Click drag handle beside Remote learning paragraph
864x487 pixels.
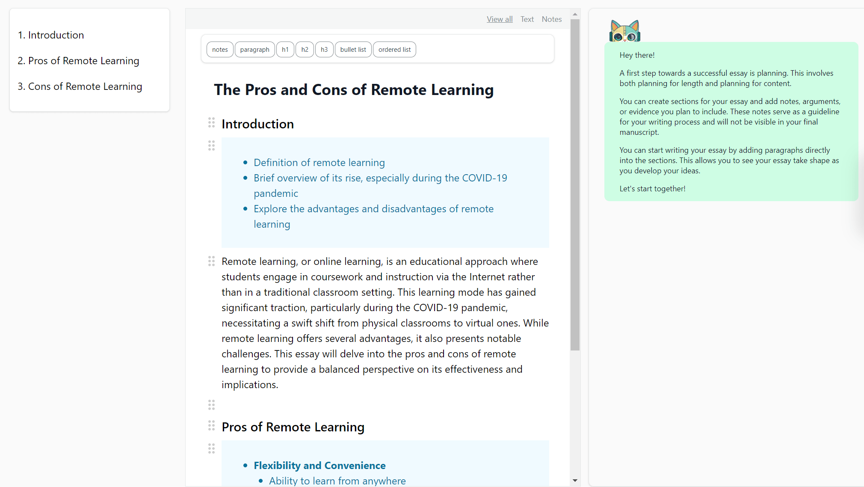pos(211,261)
